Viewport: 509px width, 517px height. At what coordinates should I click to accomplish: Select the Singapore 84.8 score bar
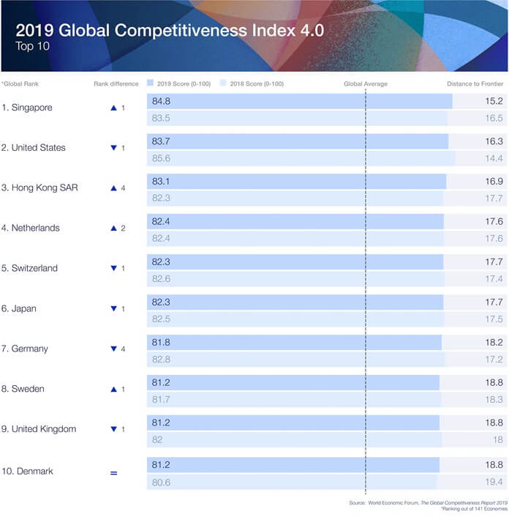click(300, 101)
